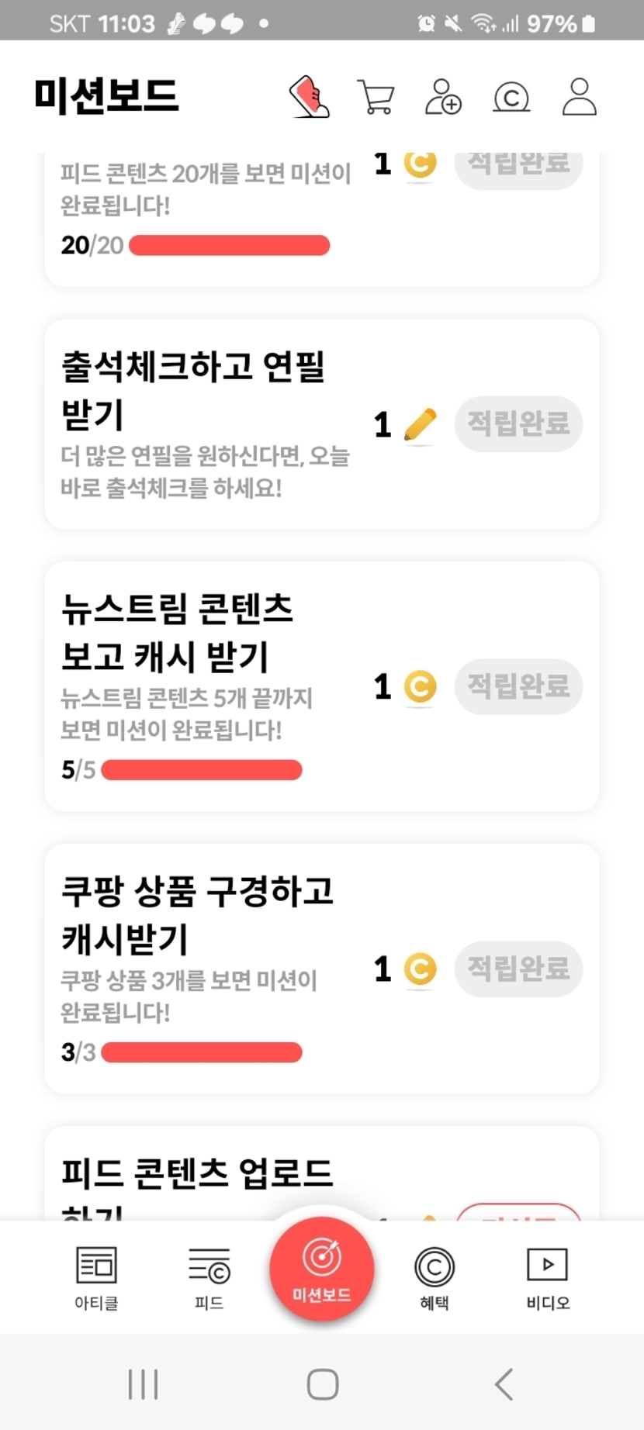This screenshot has width=644, height=1430.
Task: Click the 5/5 progress bar for 뉴스트림
Action: pyautogui.click(x=202, y=770)
